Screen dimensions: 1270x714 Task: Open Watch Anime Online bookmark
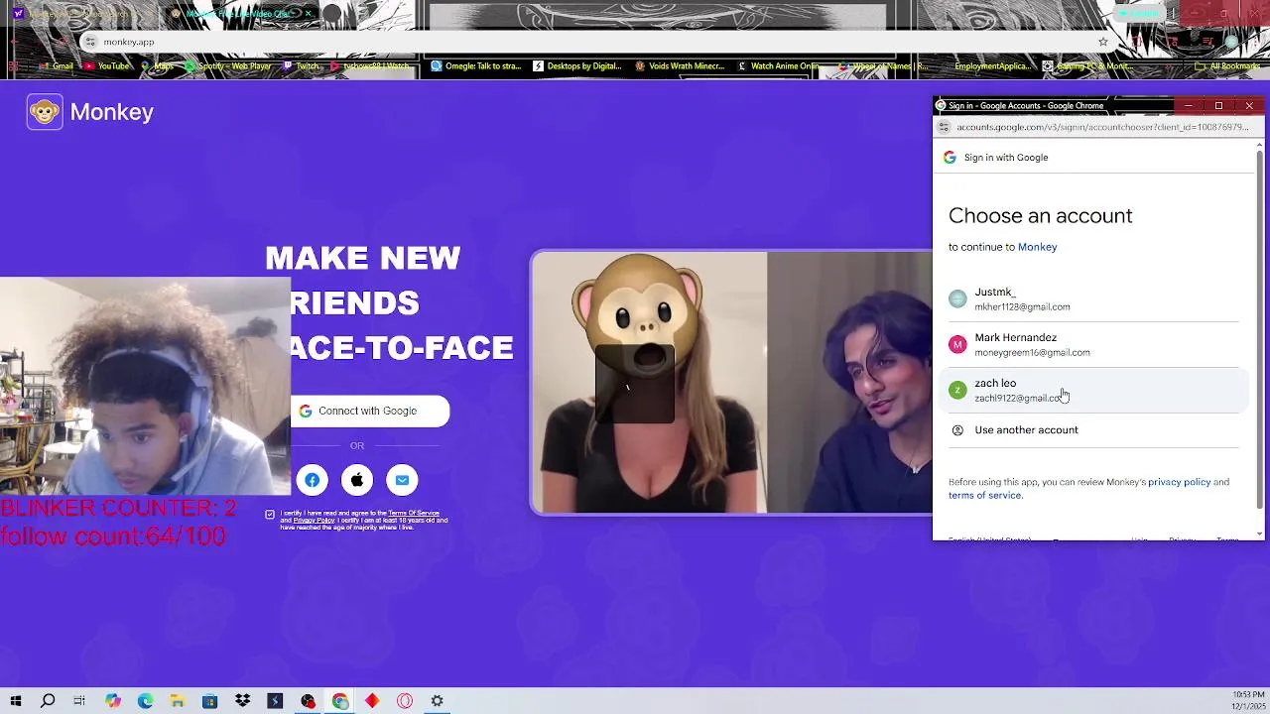pyautogui.click(x=779, y=66)
